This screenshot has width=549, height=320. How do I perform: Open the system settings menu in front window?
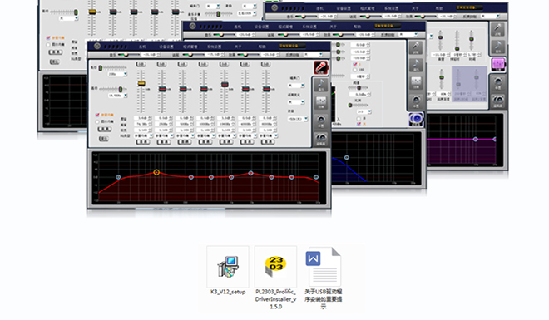coord(214,47)
